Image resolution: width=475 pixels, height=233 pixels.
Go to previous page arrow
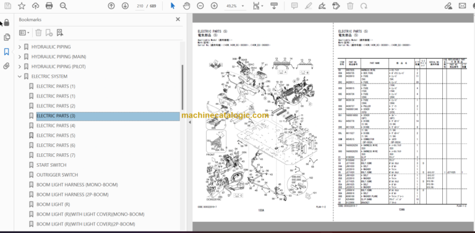[x=111, y=6]
